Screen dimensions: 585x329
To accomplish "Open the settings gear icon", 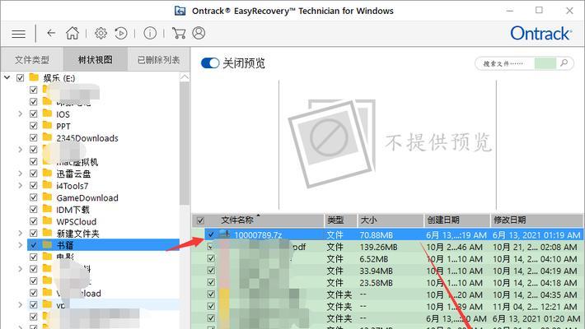I will [101, 33].
